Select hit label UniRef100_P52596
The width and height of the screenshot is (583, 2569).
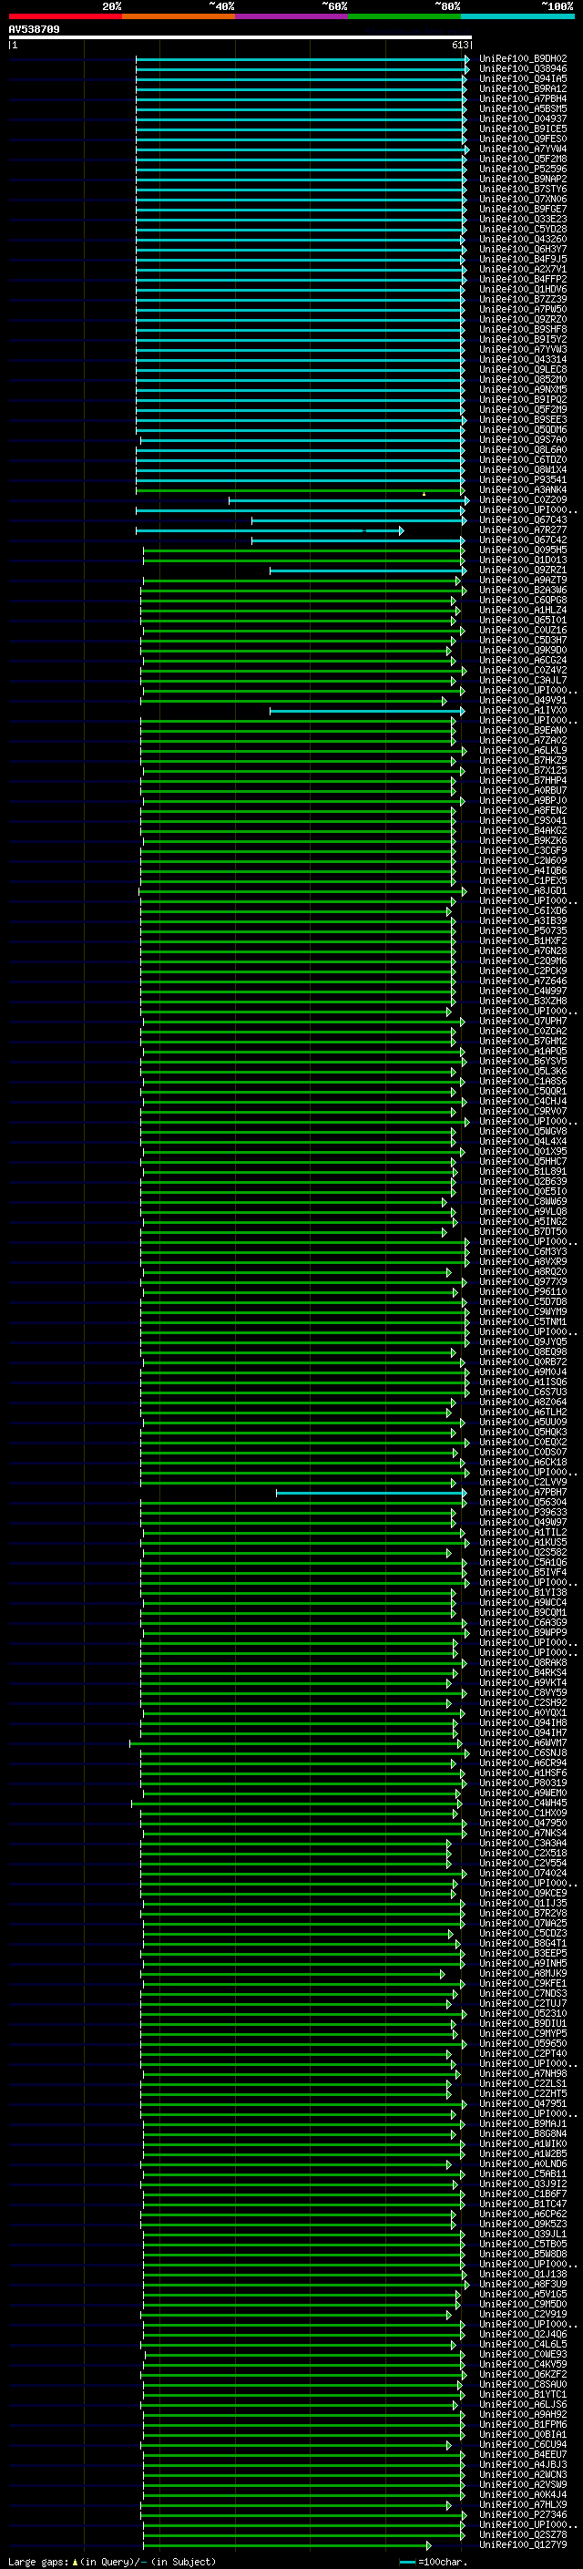(523, 170)
